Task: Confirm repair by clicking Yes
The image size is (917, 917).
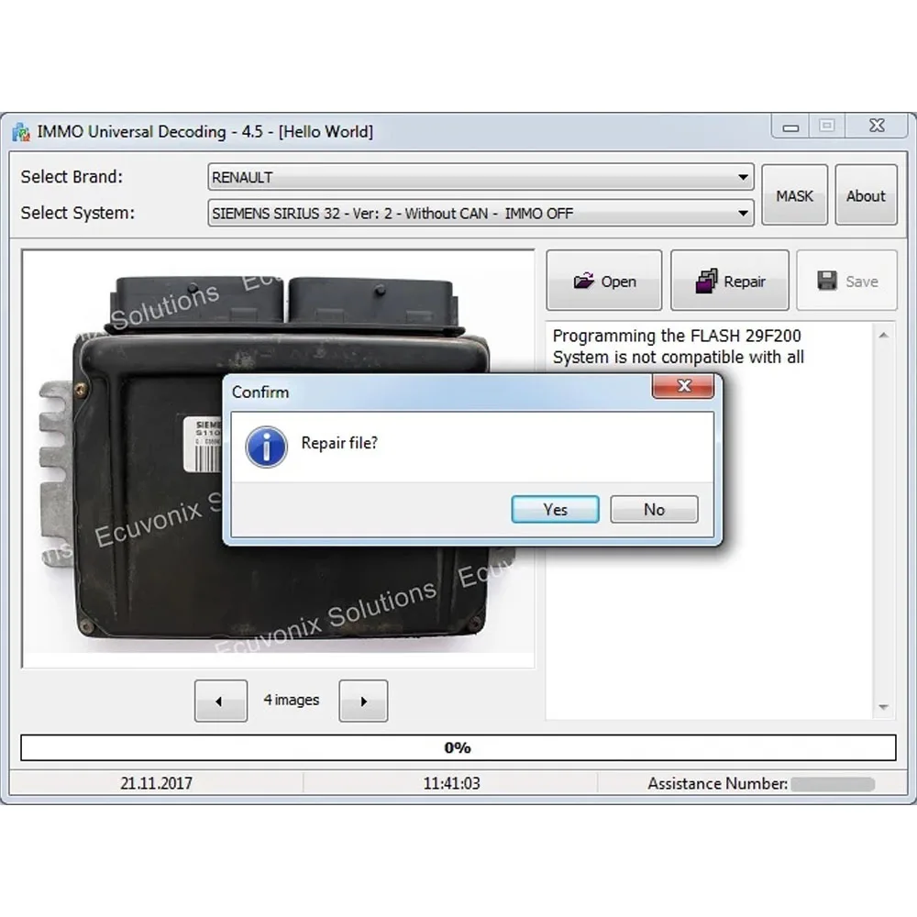Action: (x=555, y=509)
